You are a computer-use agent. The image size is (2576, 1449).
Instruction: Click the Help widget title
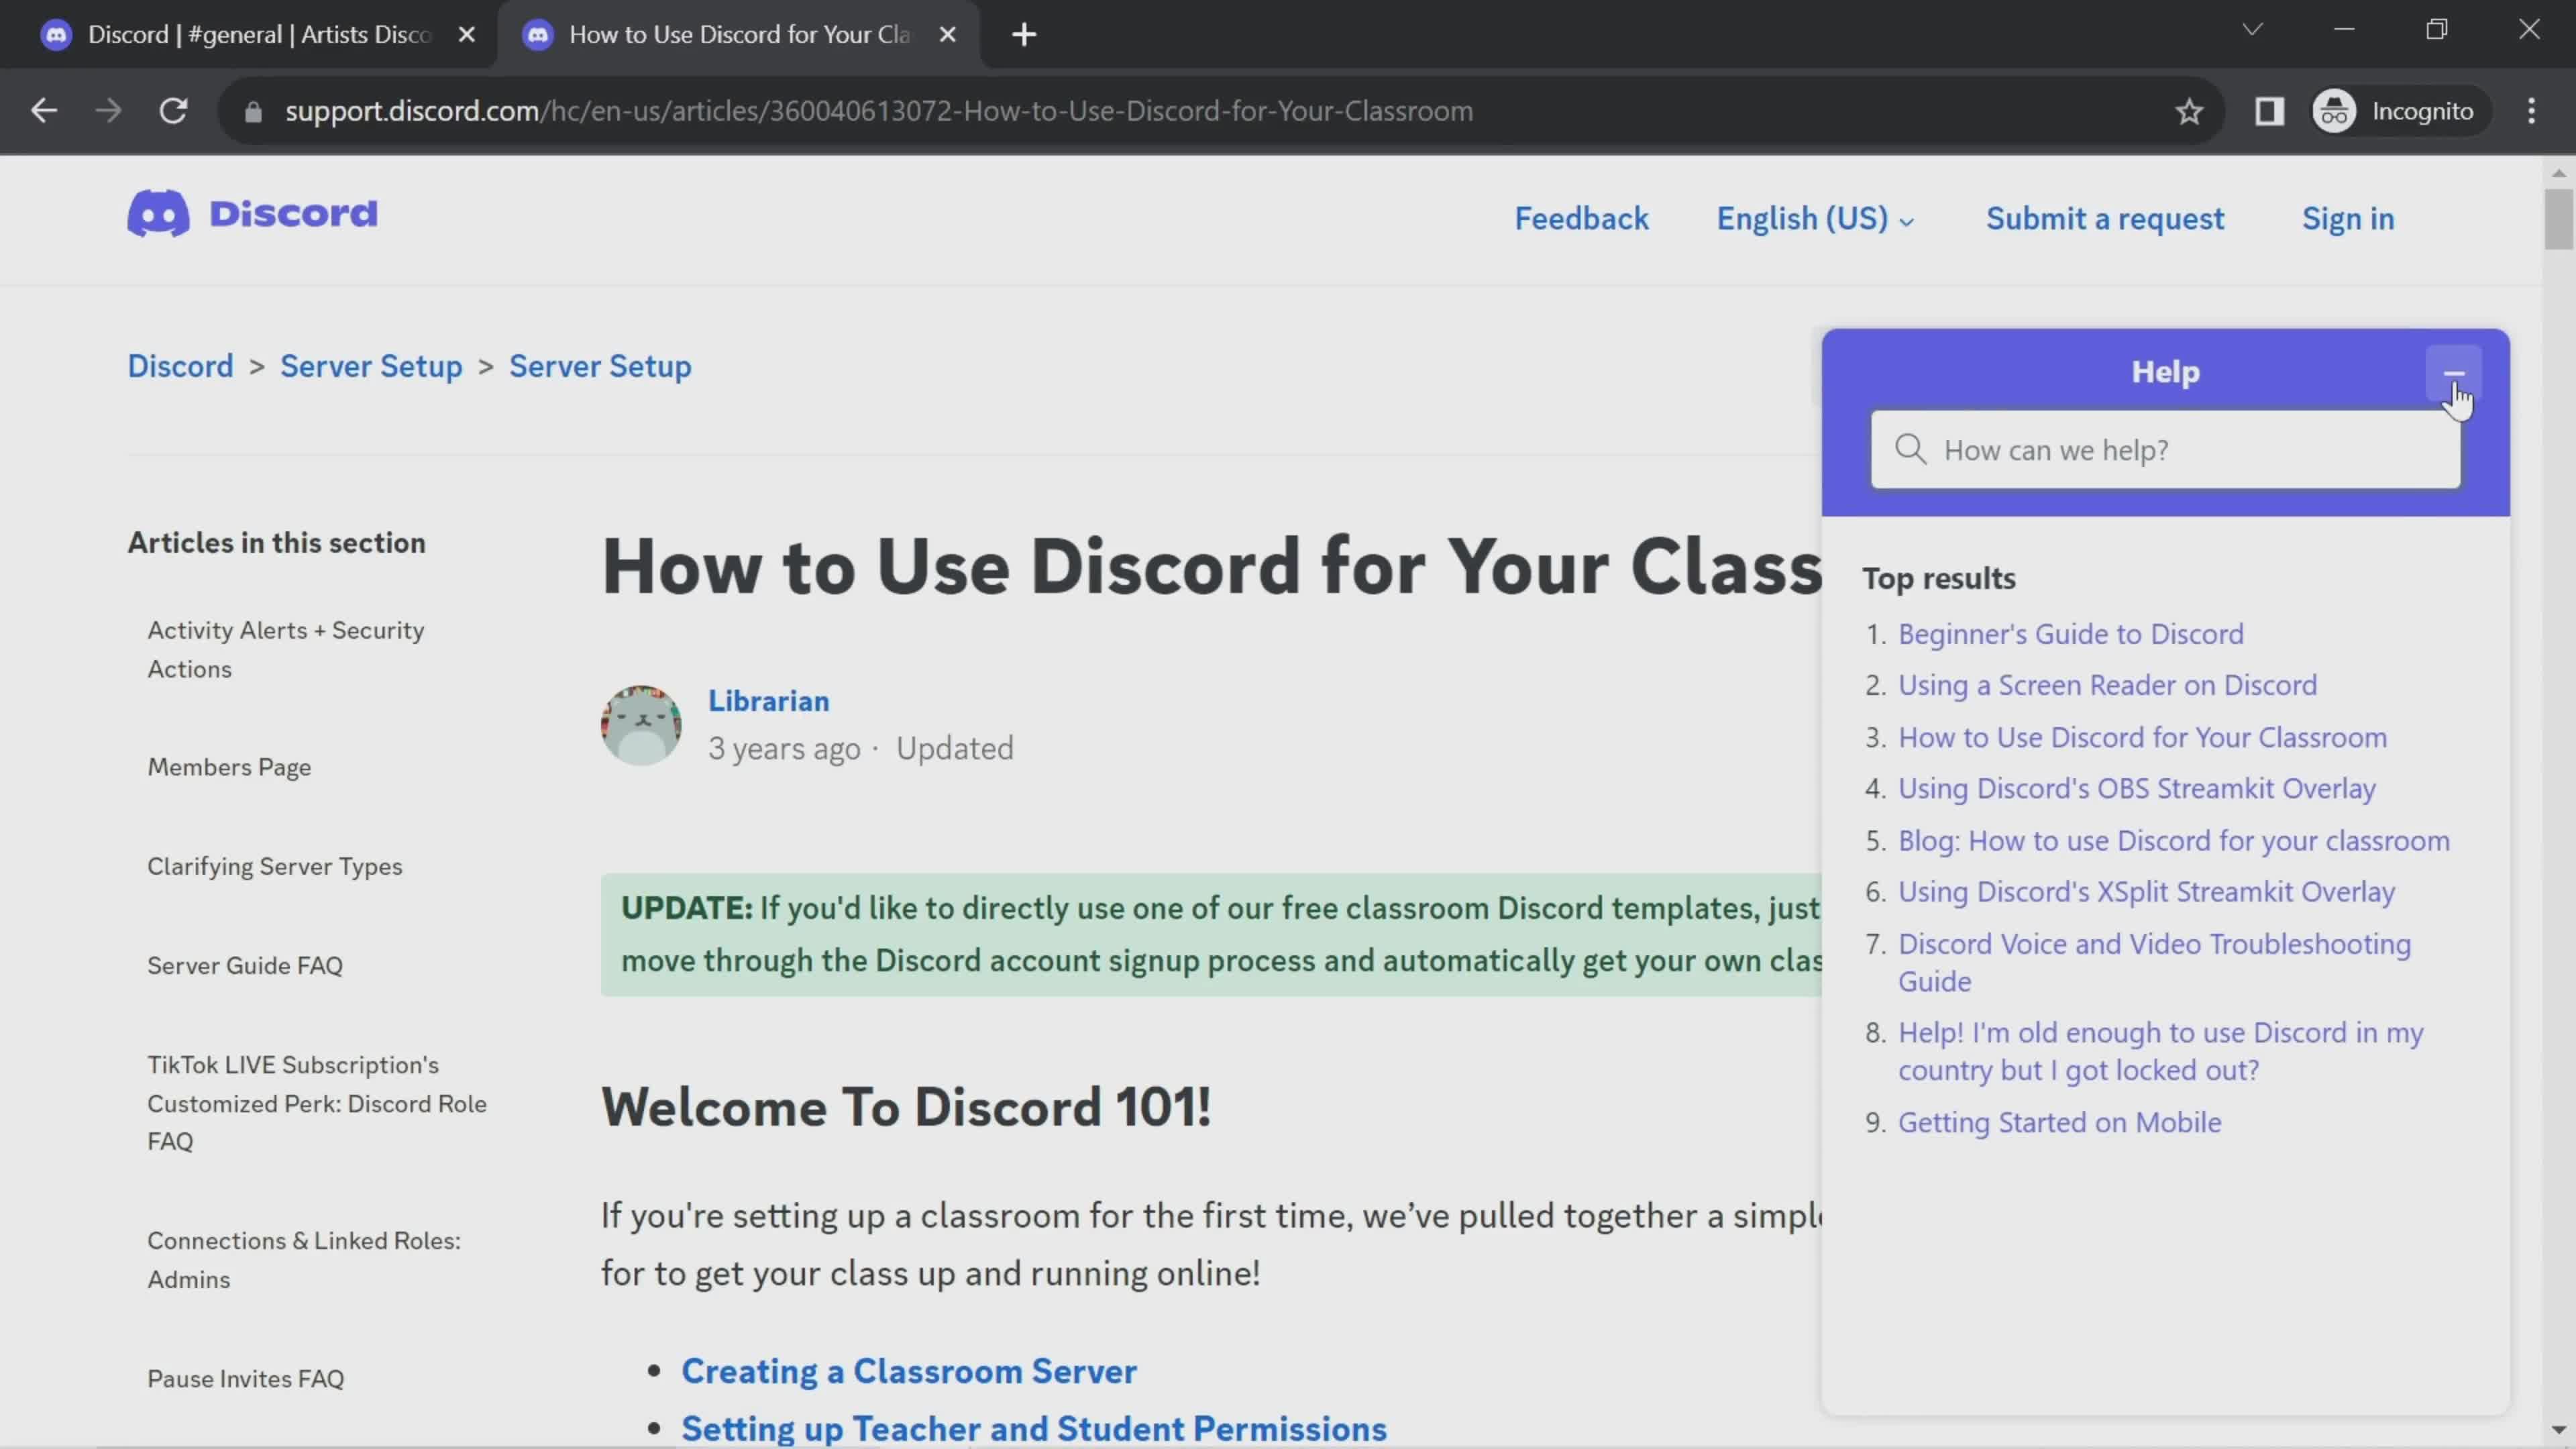2165,372
